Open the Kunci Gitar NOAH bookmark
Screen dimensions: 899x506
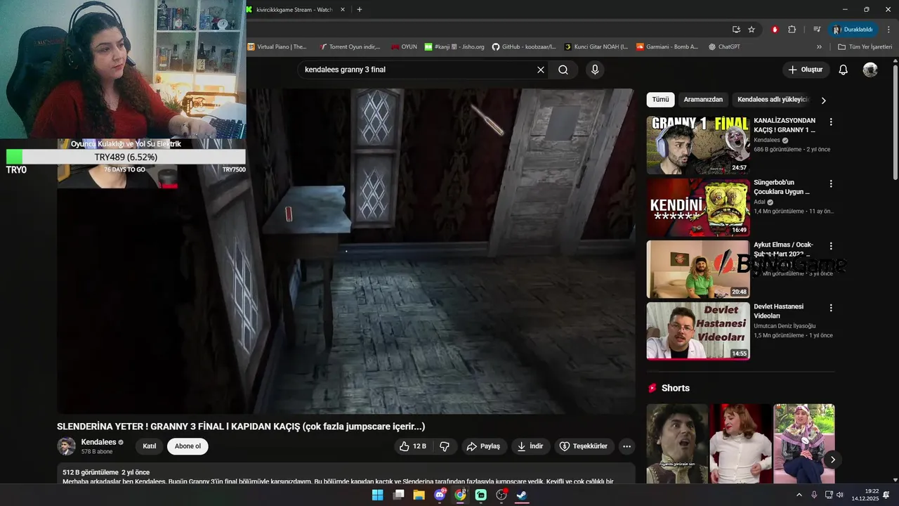(596, 47)
